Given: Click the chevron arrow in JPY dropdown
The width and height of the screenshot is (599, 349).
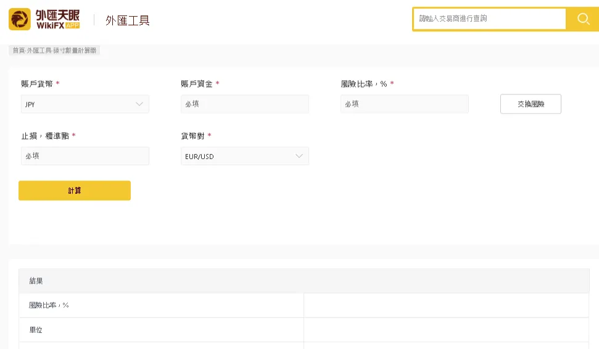Looking at the screenshot, I should [x=139, y=104].
